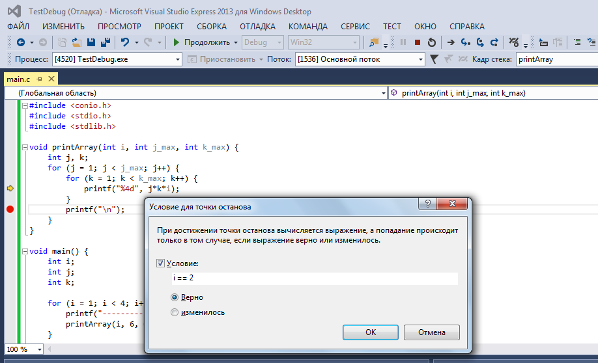The height and width of the screenshot is (363, 598).
Task: Click the red breakpoint marker in the margin
Action: click(x=10, y=209)
